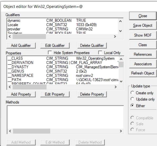
Task: Close the Object editor dialog
Action: coord(143,16)
